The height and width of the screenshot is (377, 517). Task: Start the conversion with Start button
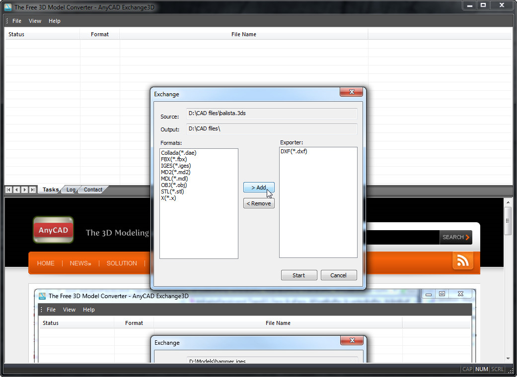pyautogui.click(x=299, y=275)
